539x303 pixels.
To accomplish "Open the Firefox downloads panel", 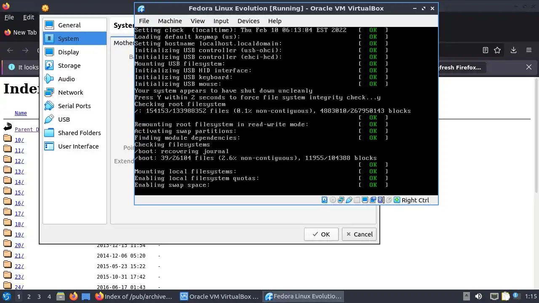I will tap(513, 50).
